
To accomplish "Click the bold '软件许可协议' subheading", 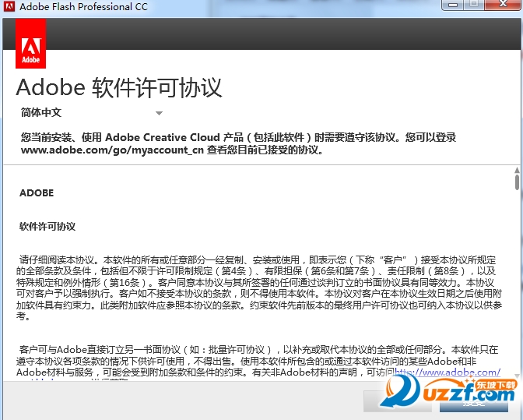I will pyautogui.click(x=47, y=226).
